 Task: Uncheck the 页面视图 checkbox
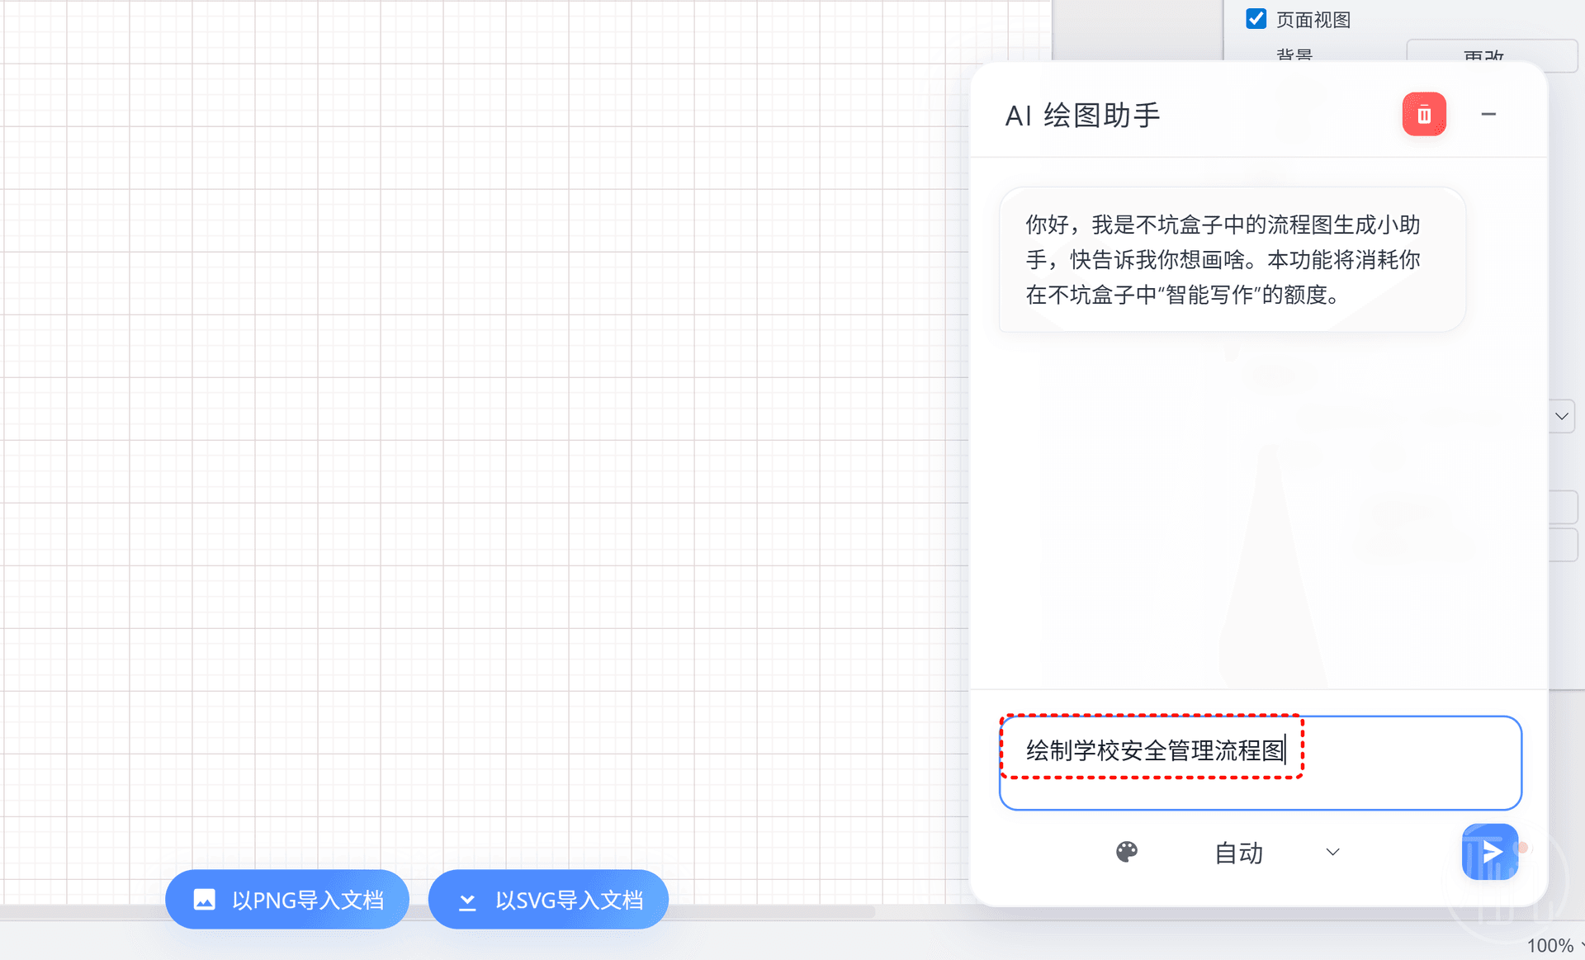point(1256,19)
